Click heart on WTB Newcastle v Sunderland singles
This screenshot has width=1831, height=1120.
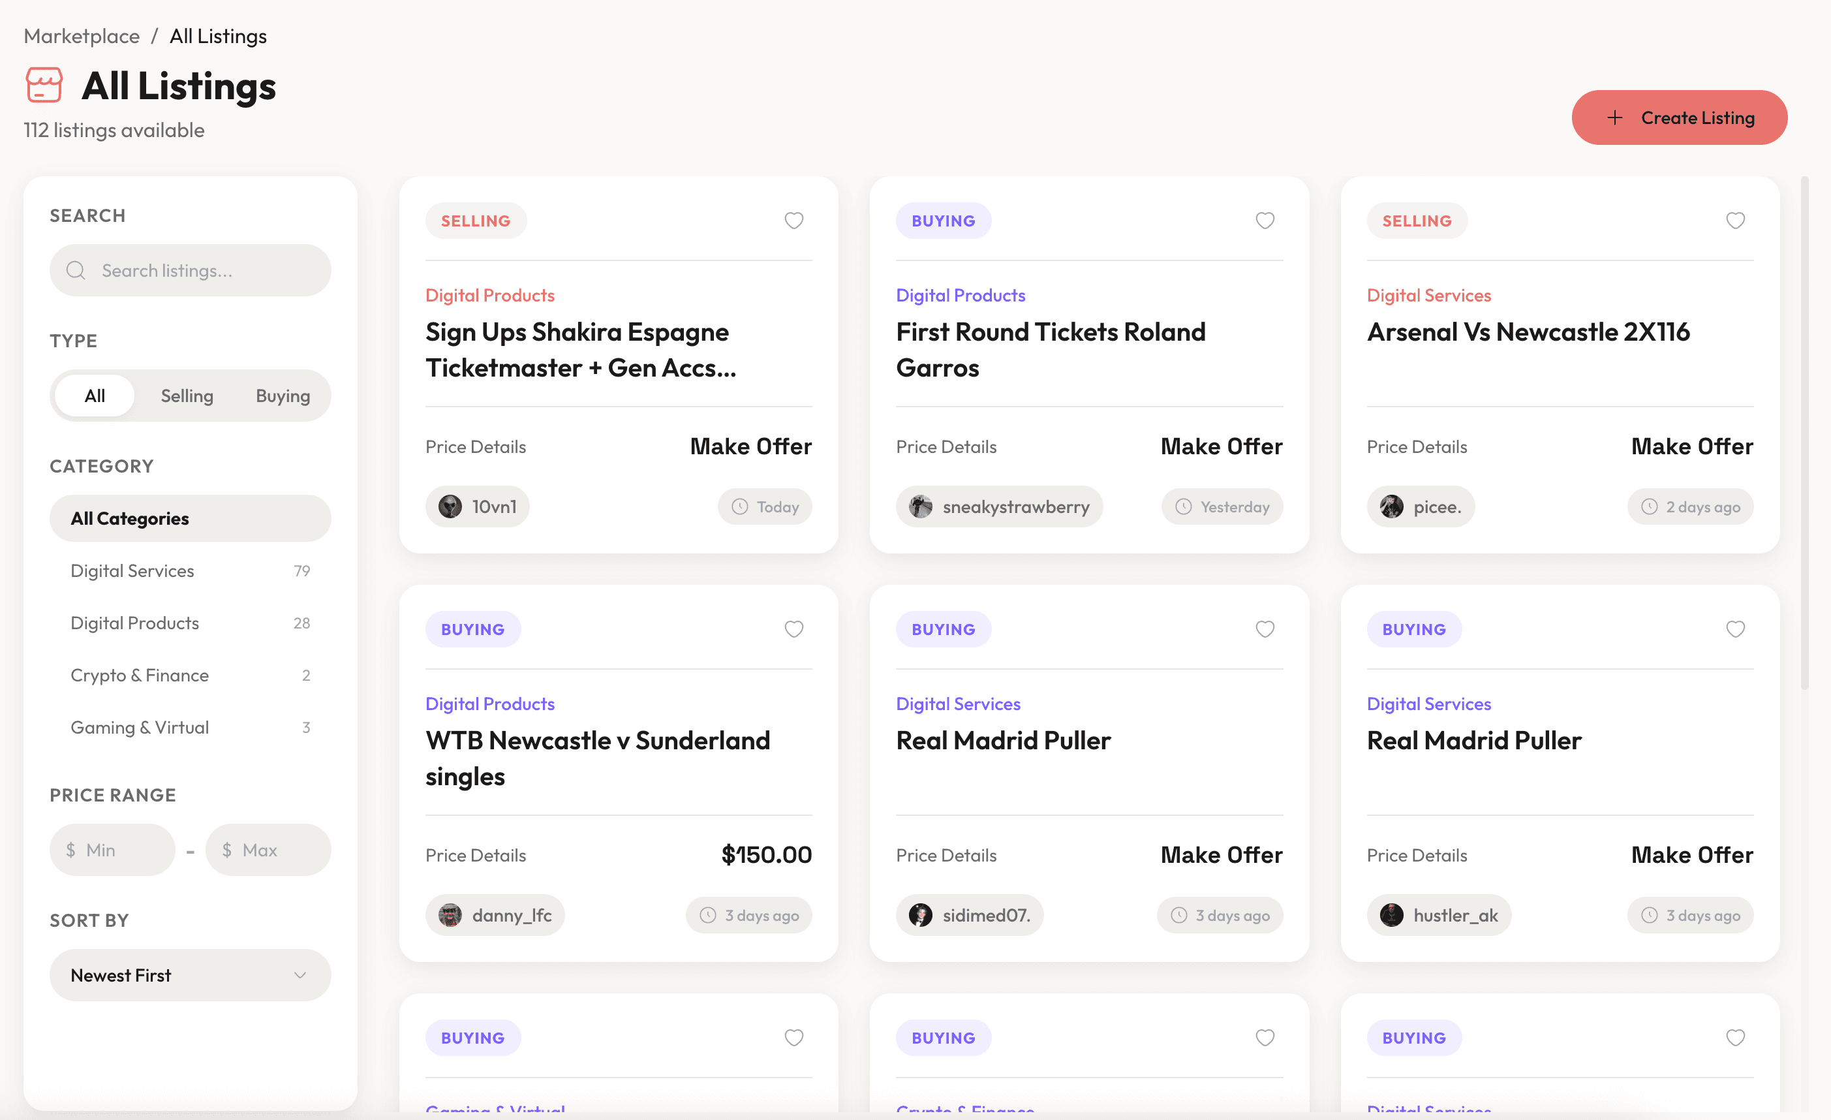tap(793, 629)
